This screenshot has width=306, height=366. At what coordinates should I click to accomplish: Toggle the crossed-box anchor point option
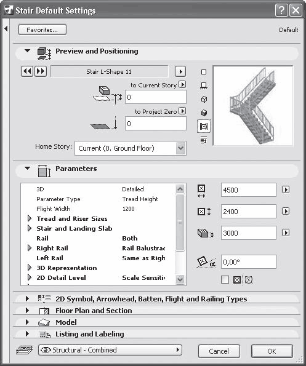237,280
